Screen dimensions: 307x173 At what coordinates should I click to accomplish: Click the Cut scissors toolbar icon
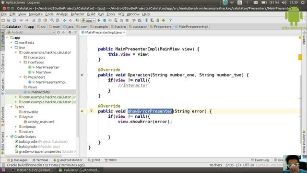(34, 20)
